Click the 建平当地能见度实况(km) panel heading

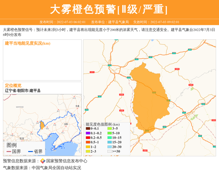[28, 43]
